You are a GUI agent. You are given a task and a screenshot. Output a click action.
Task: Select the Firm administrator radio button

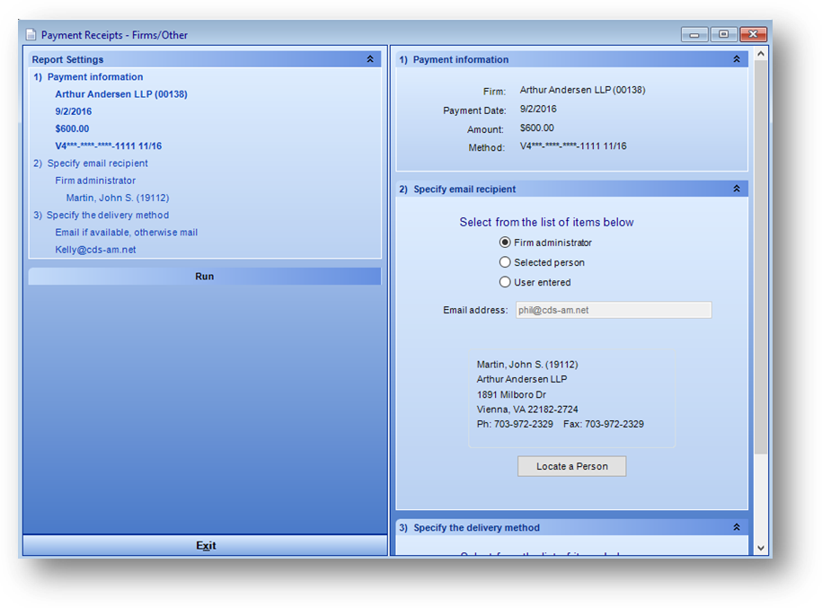505,242
